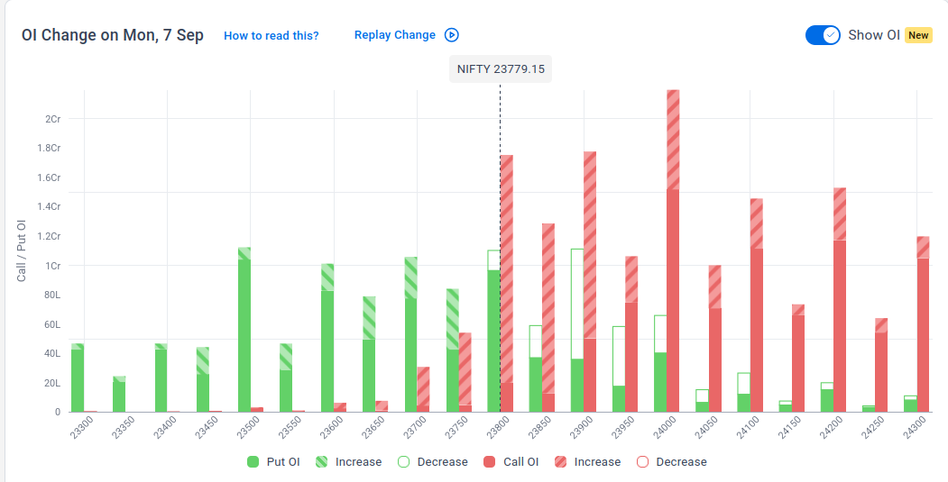
Task: Click the 23700 strike put OI bar
Action: tap(411, 334)
